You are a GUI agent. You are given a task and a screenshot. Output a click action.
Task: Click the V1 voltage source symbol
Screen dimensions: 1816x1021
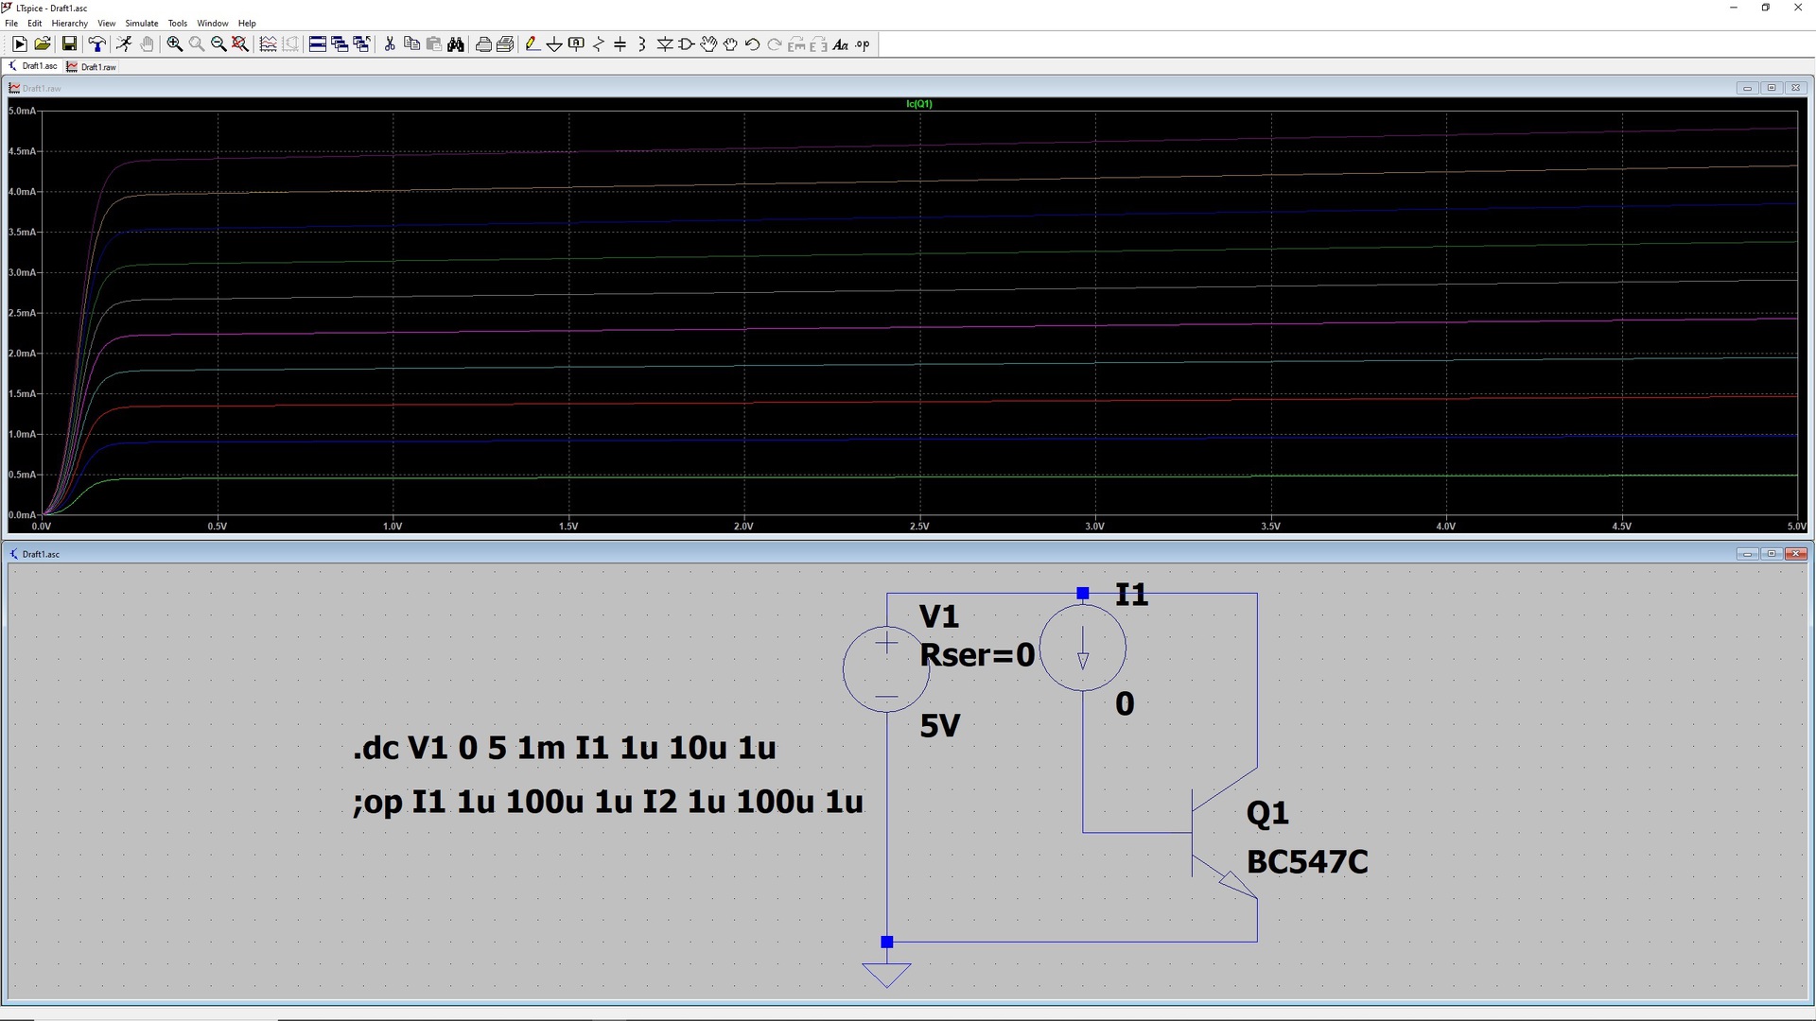[x=885, y=669]
